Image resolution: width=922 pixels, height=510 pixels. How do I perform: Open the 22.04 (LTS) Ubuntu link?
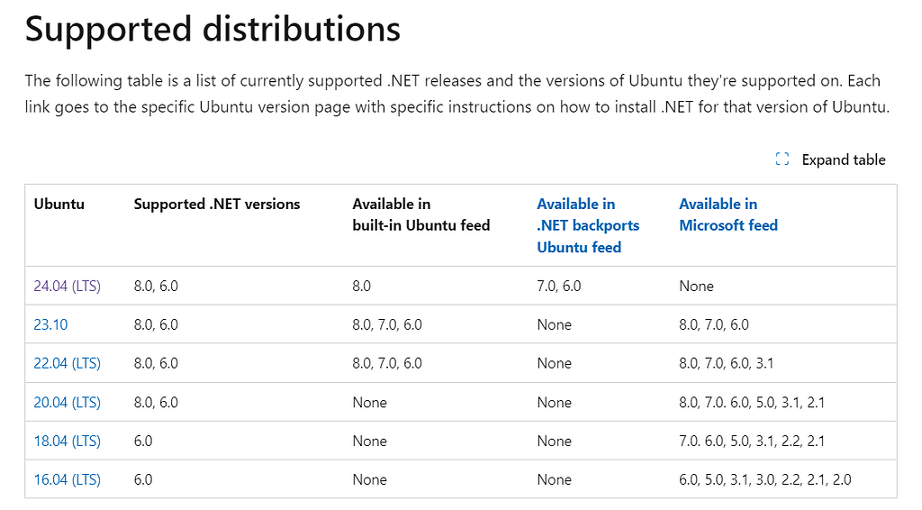tap(67, 363)
